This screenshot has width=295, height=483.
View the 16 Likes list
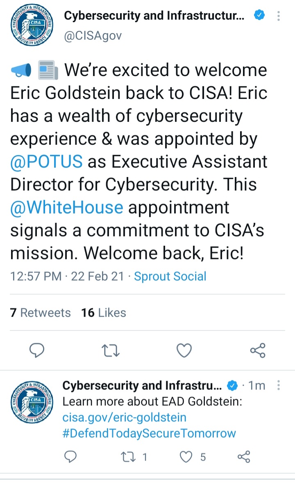104,312
